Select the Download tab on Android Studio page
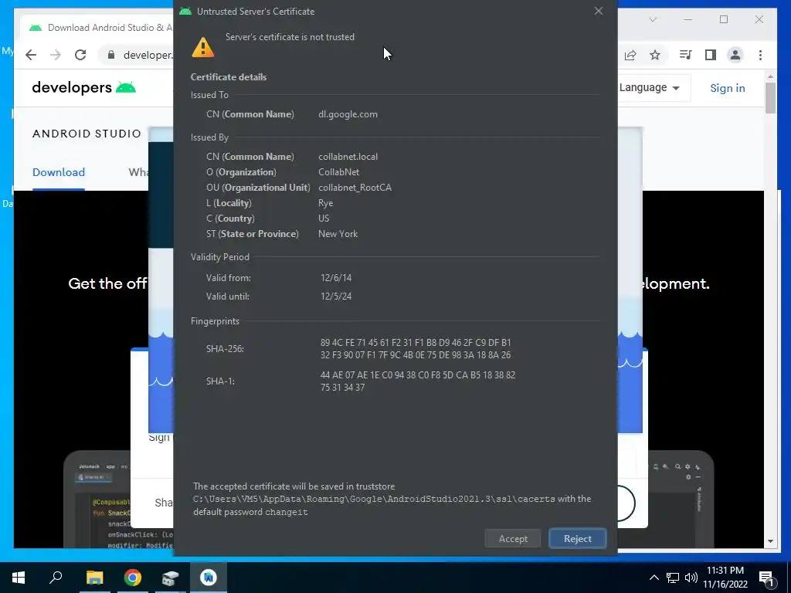This screenshot has height=593, width=791. pos(59,172)
